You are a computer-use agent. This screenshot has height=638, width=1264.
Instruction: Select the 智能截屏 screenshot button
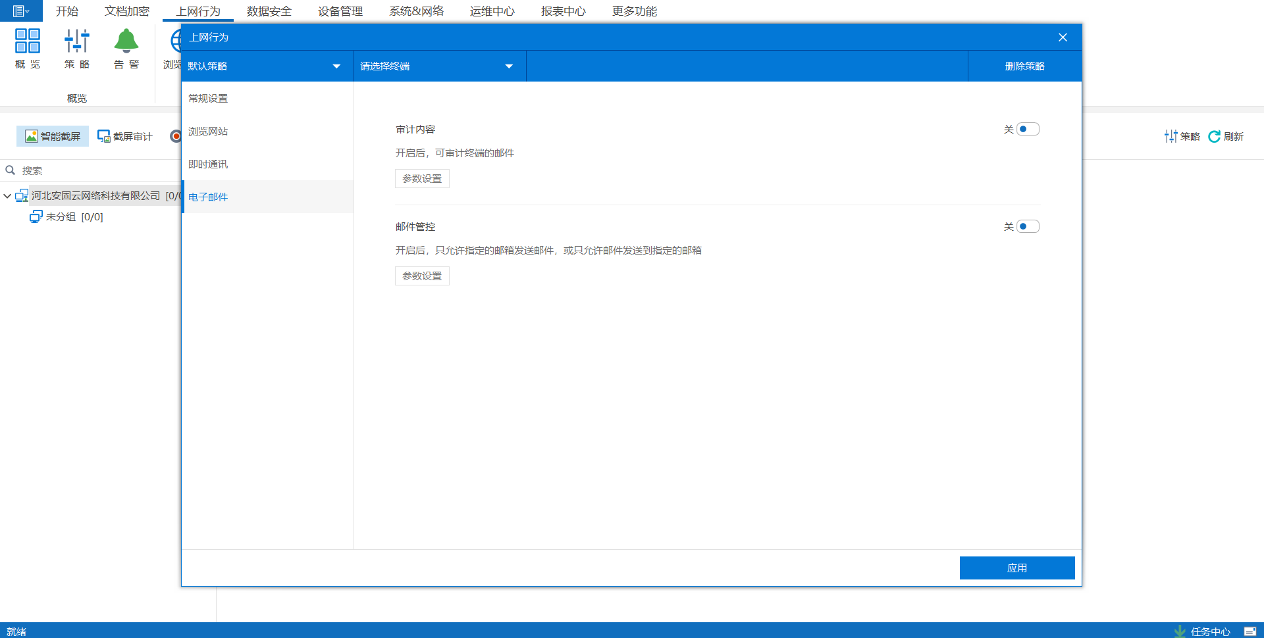point(53,136)
